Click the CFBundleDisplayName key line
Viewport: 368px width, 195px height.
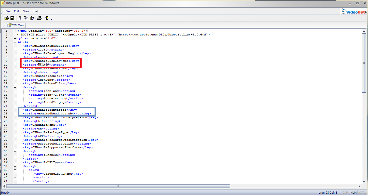(51, 61)
